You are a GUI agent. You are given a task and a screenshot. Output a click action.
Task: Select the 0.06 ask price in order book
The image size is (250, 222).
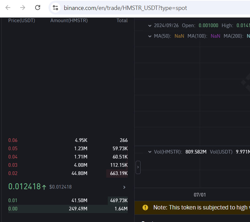pos(13,140)
